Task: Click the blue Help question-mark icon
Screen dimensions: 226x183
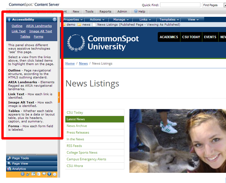Action: [x=136, y=11]
